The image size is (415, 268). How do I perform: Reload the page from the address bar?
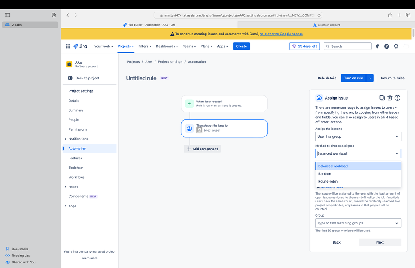coord(319,15)
